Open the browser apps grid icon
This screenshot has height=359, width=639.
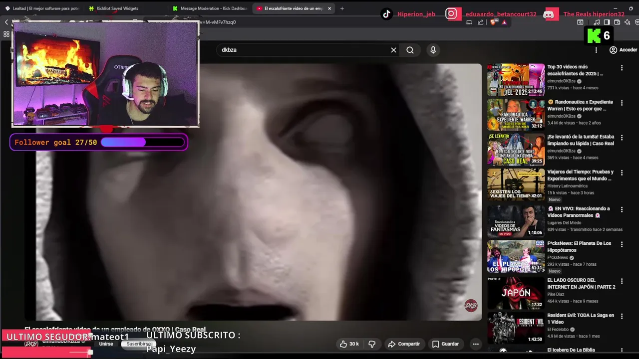6,34
